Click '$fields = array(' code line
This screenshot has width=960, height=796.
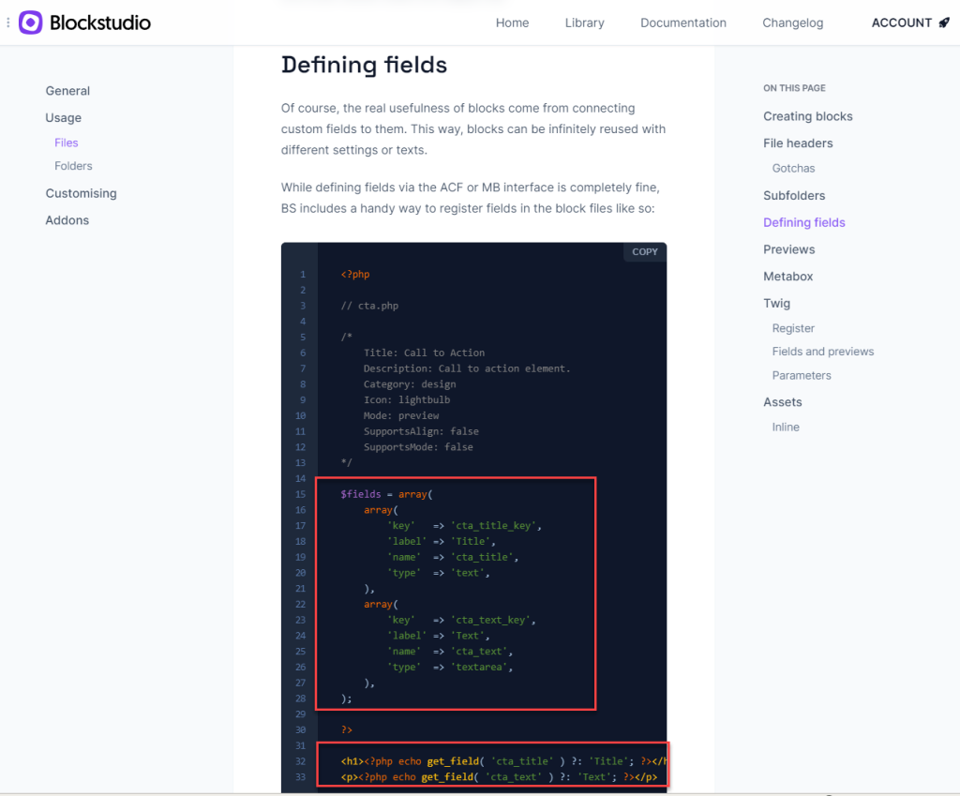click(x=386, y=494)
